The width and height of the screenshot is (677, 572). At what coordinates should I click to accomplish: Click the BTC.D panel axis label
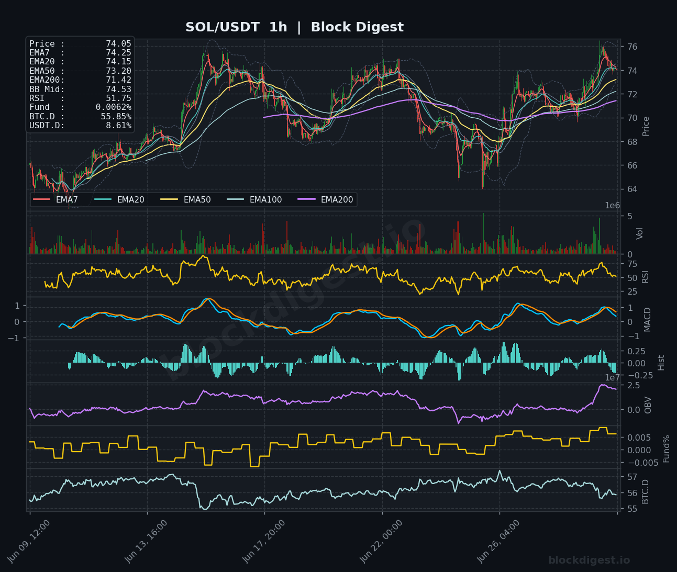click(x=645, y=491)
